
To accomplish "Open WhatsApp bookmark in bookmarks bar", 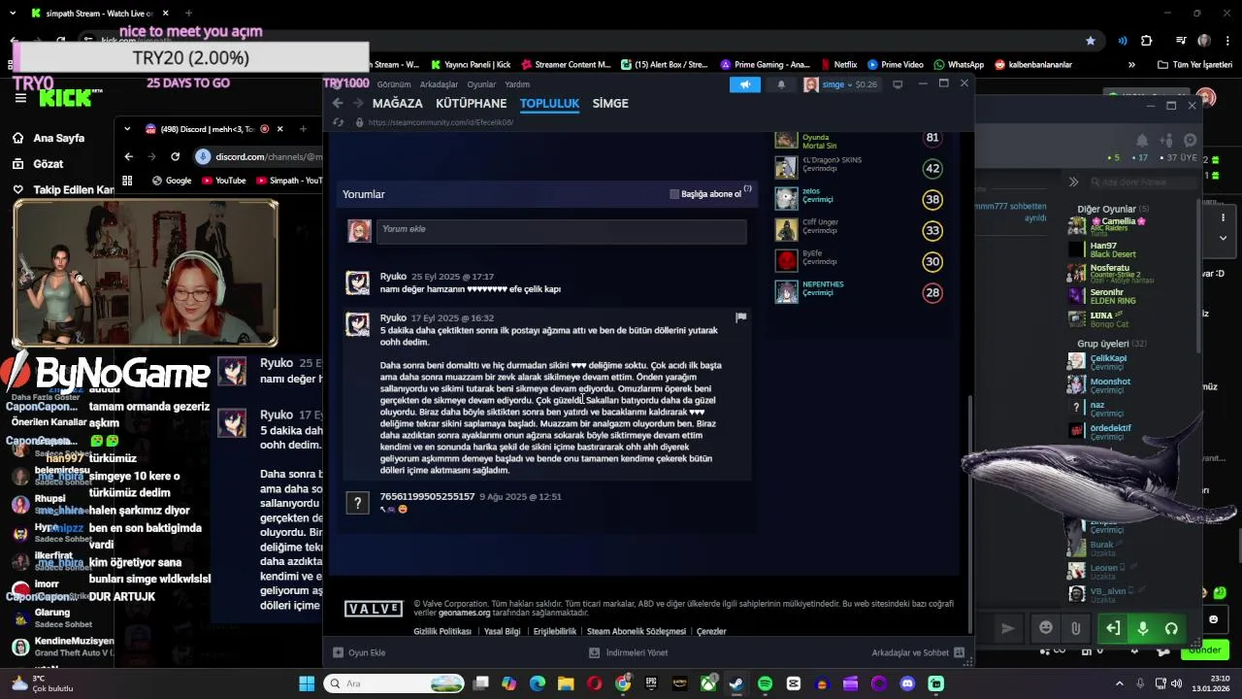I will [x=958, y=65].
